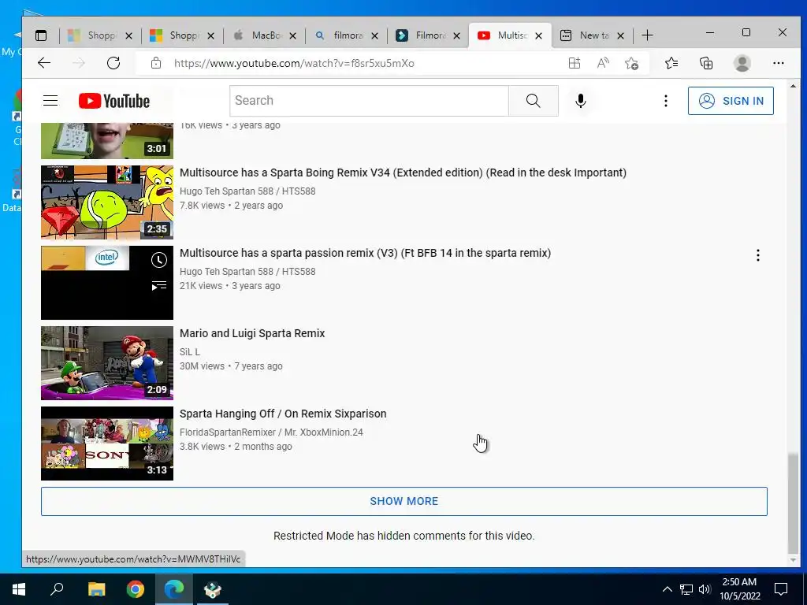Click SHOW MORE button

pos(404,501)
